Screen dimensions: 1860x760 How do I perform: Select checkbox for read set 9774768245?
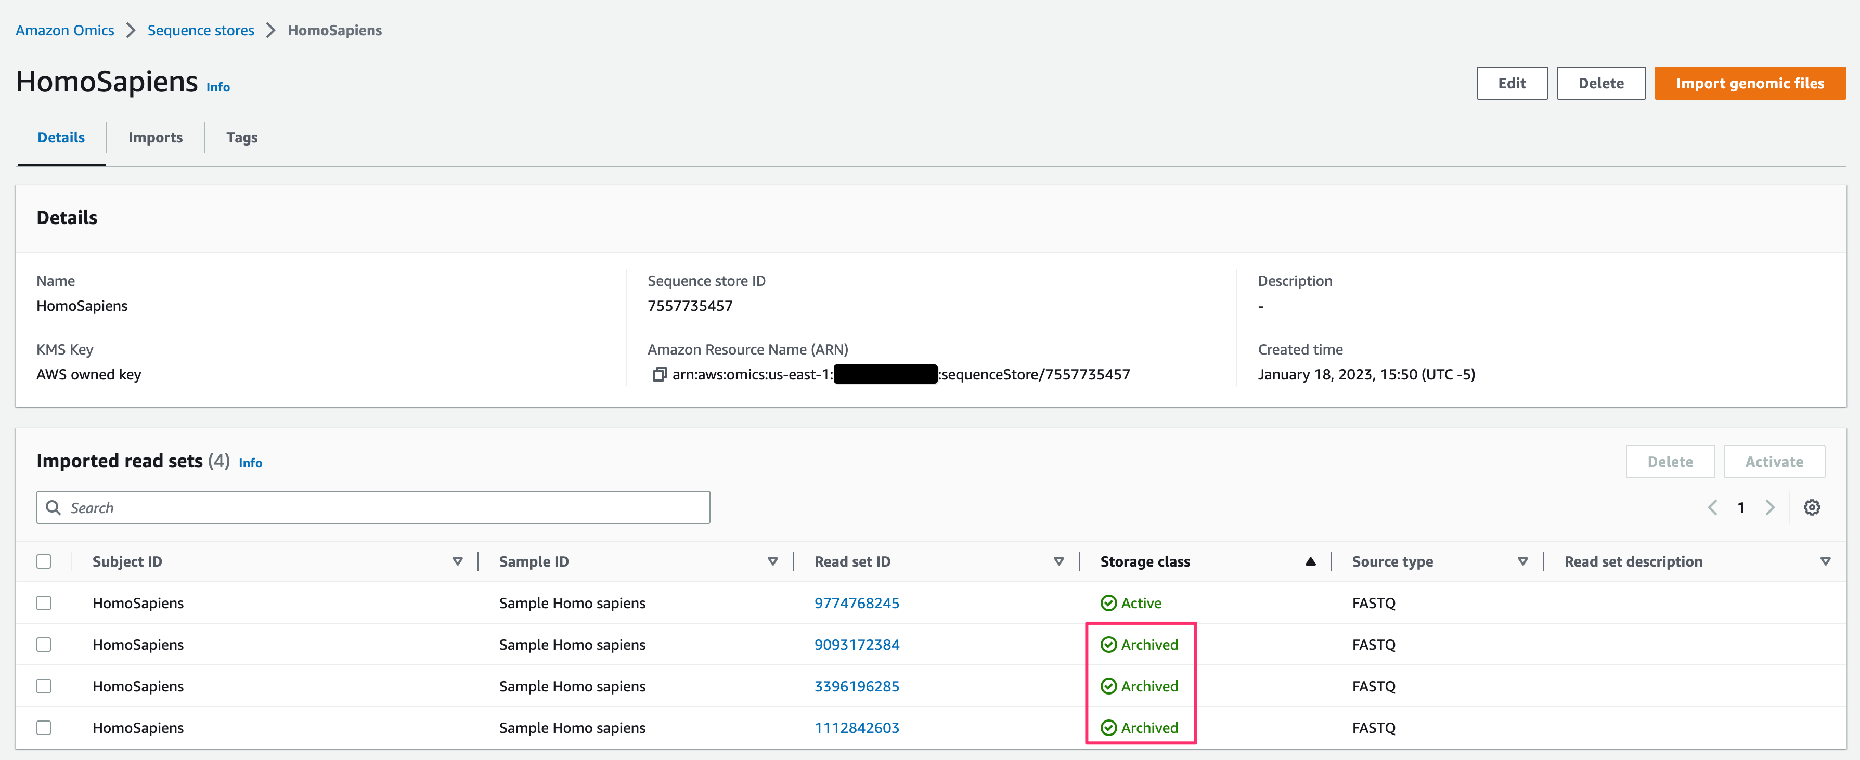point(44,602)
